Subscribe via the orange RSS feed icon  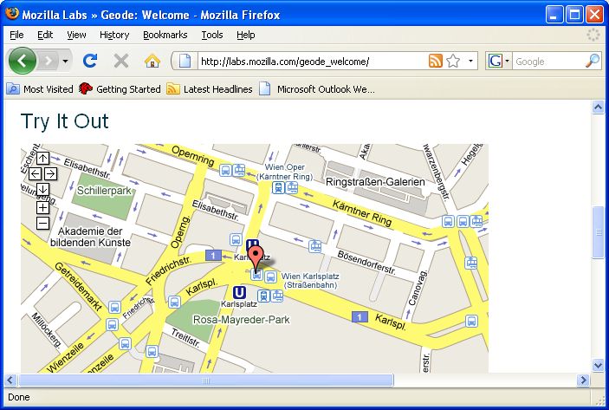[x=436, y=61]
